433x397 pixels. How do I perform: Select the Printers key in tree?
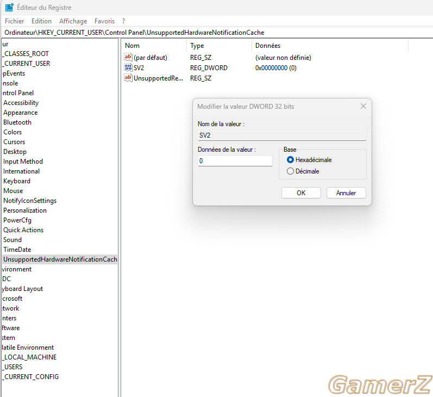(x=9, y=318)
